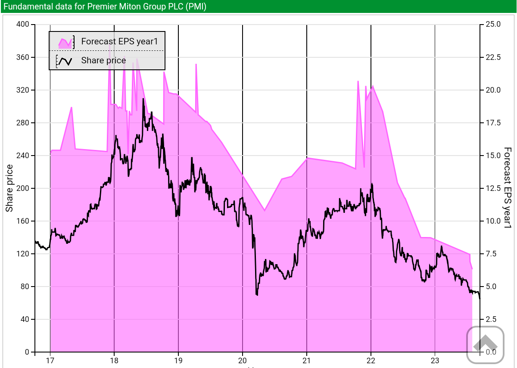Click the 200 tick on Share price axis

tap(23, 188)
